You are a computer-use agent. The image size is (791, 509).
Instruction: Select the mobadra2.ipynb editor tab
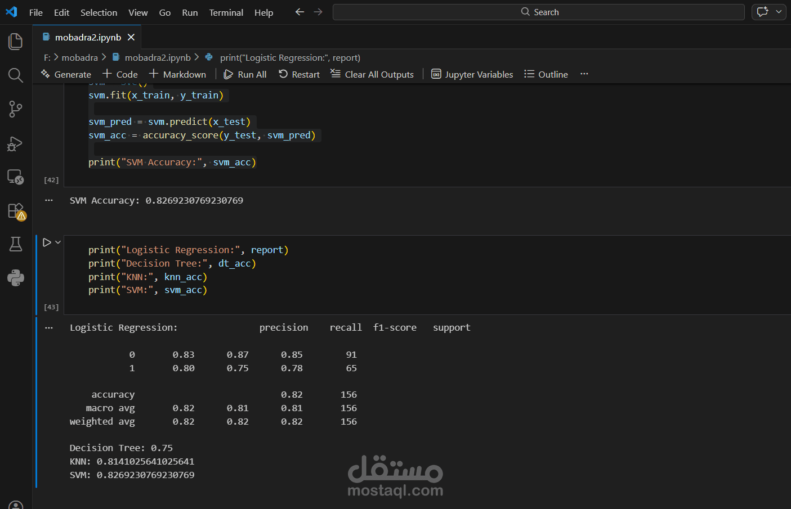pos(87,37)
